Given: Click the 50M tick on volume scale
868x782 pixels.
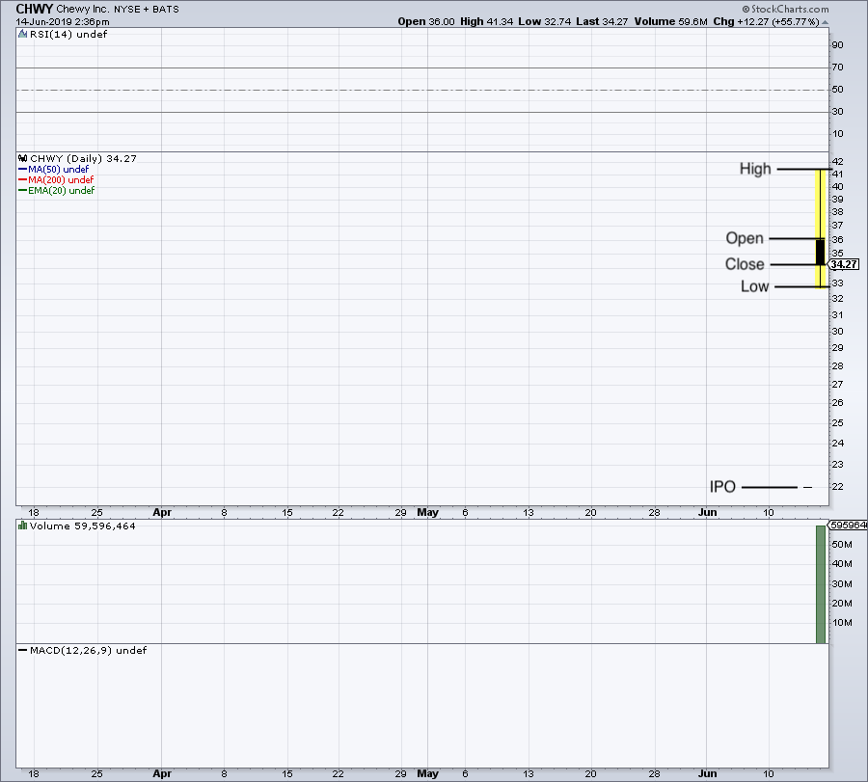Looking at the screenshot, I should click(x=842, y=545).
